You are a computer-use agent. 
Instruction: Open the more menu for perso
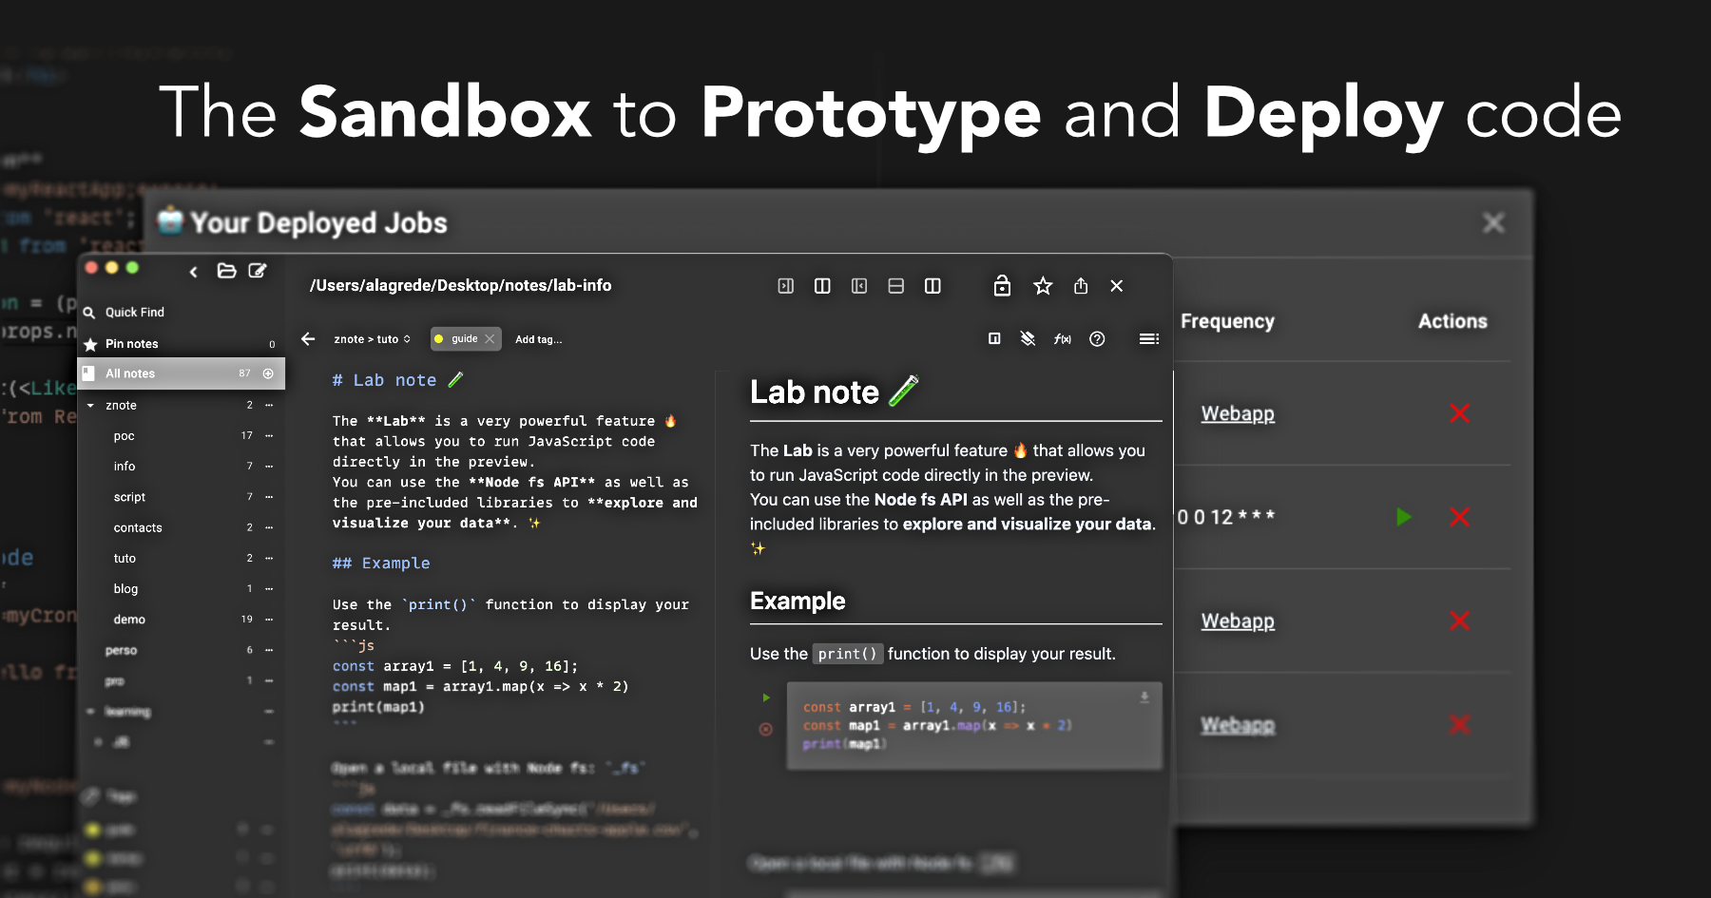[x=269, y=651]
